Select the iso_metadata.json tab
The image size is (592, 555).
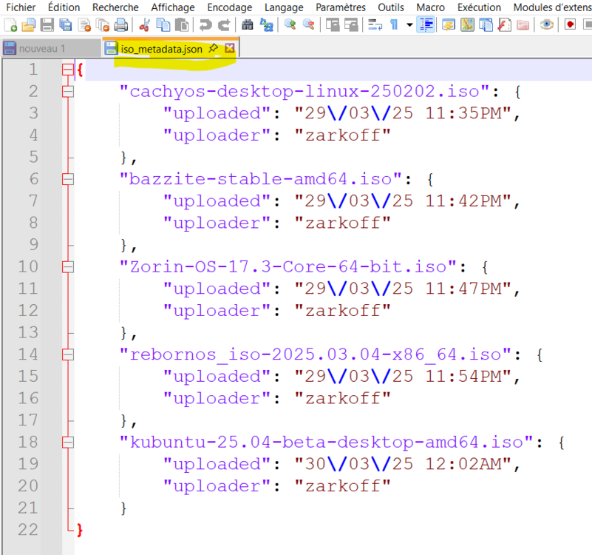(x=161, y=49)
